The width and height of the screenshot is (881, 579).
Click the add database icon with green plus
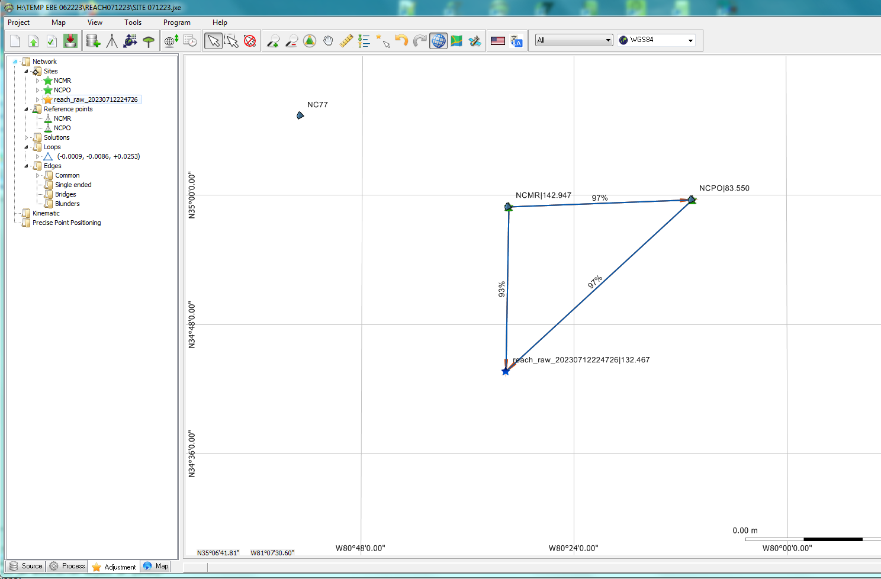coord(93,41)
